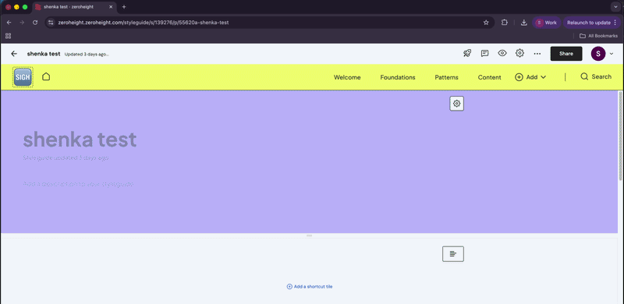
Task: Expand Chrome tab search chevron
Action: pos(615,7)
